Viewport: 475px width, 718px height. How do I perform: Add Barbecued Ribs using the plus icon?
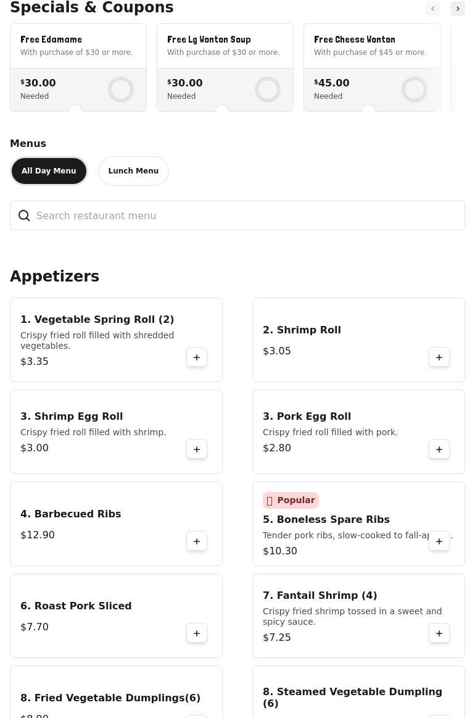coord(197,541)
